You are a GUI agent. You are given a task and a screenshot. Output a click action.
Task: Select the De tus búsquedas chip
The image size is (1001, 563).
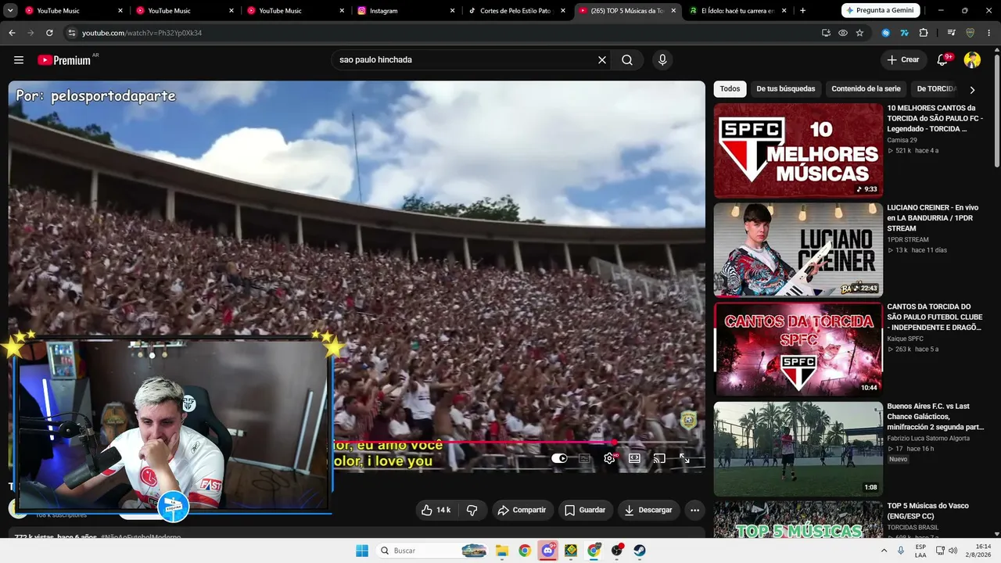point(786,89)
